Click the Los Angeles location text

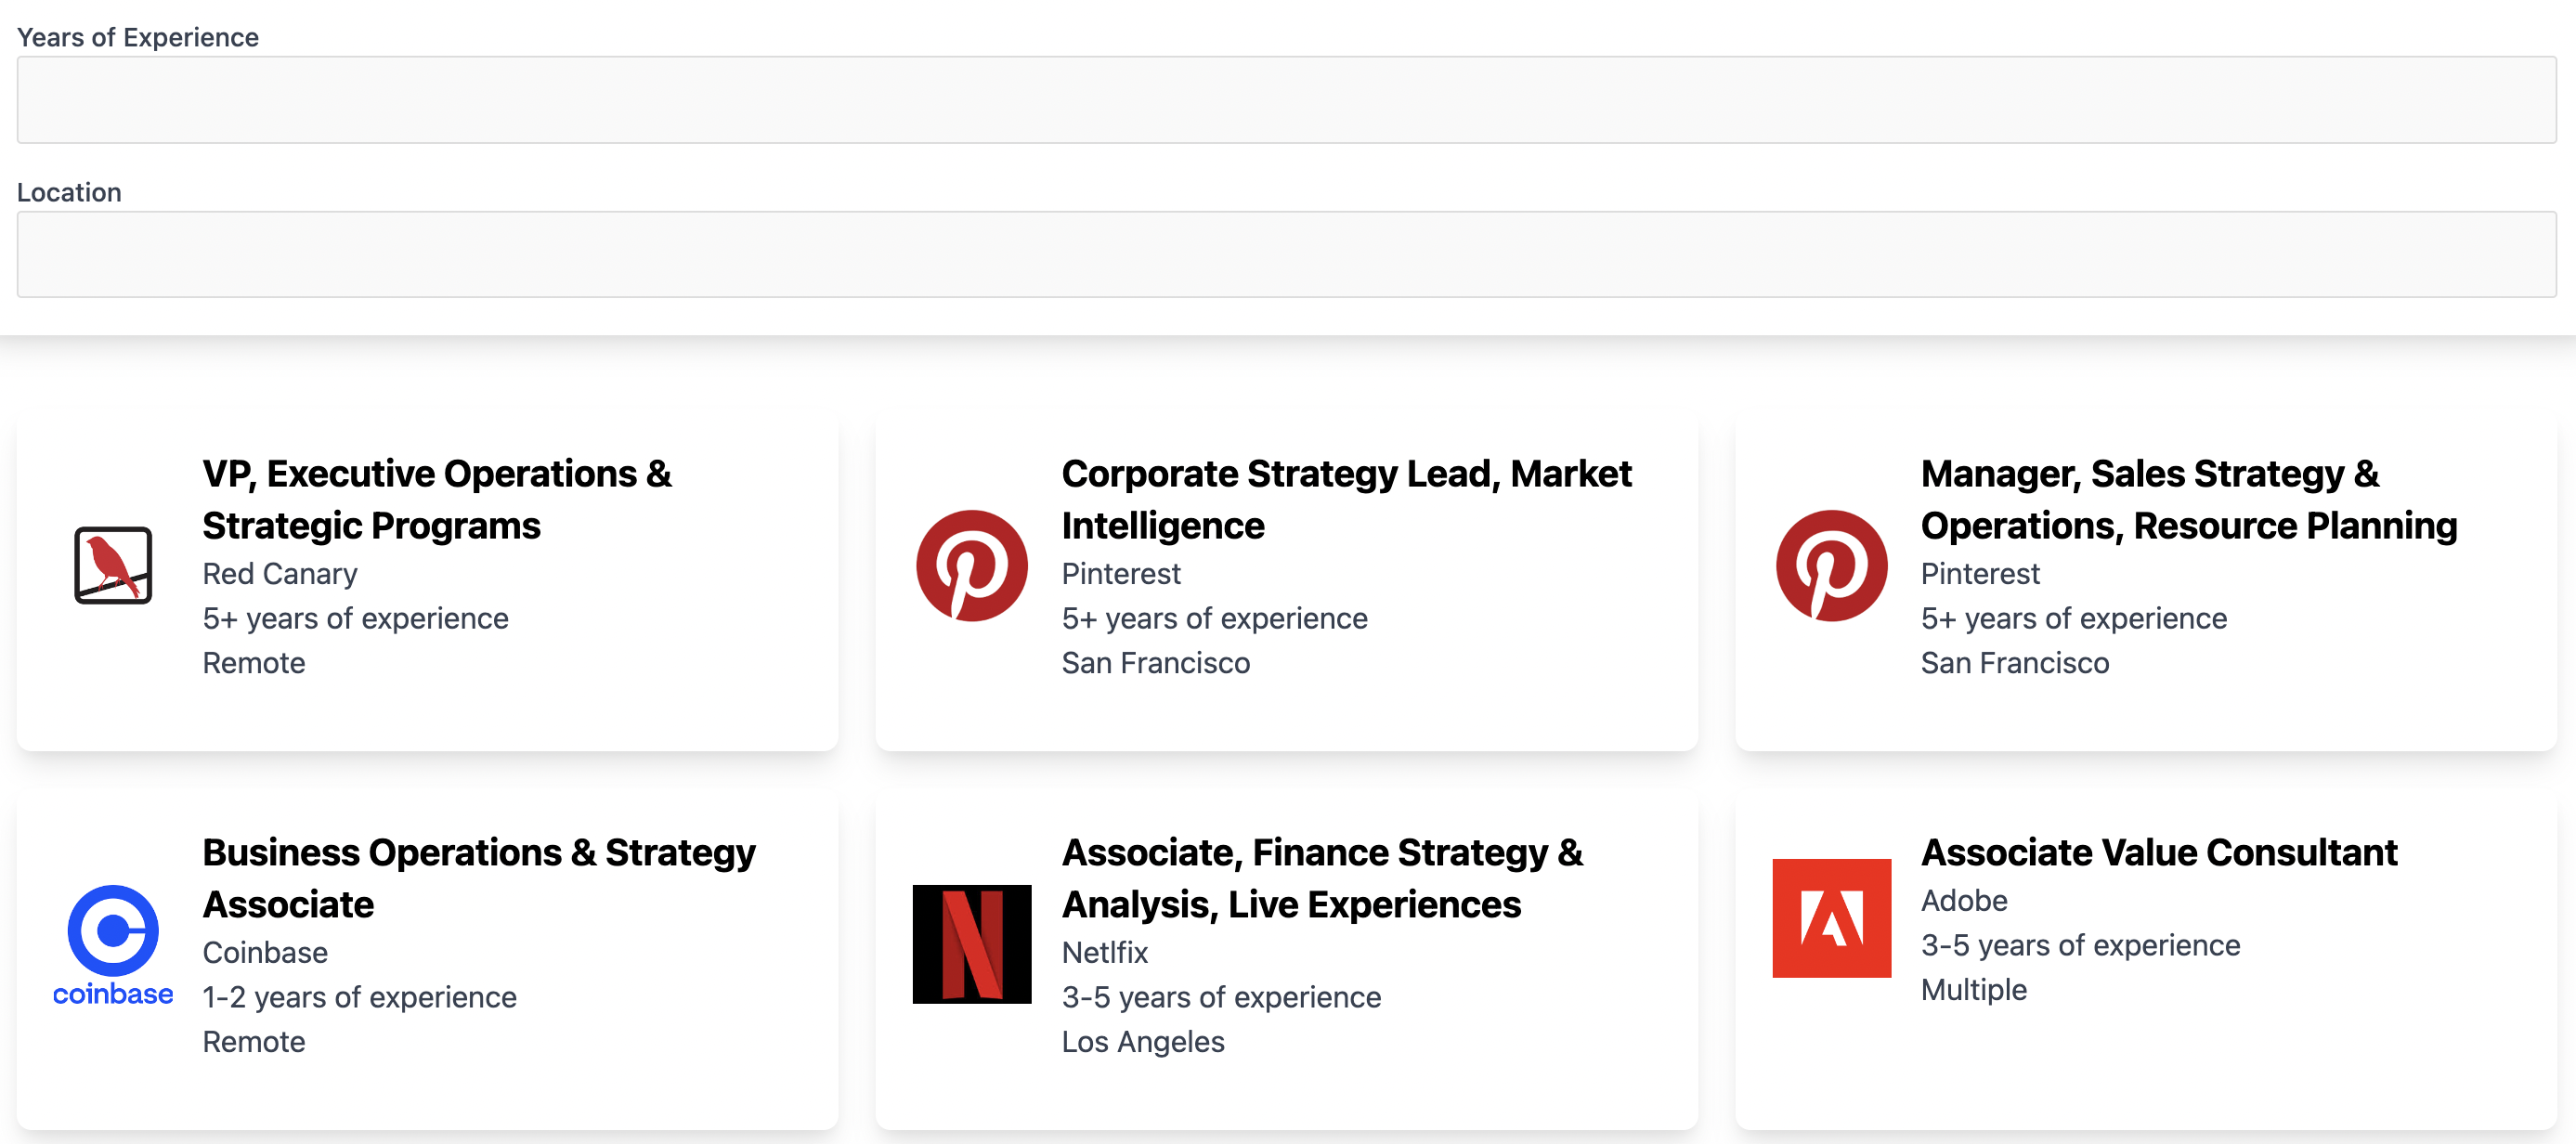(1143, 1041)
